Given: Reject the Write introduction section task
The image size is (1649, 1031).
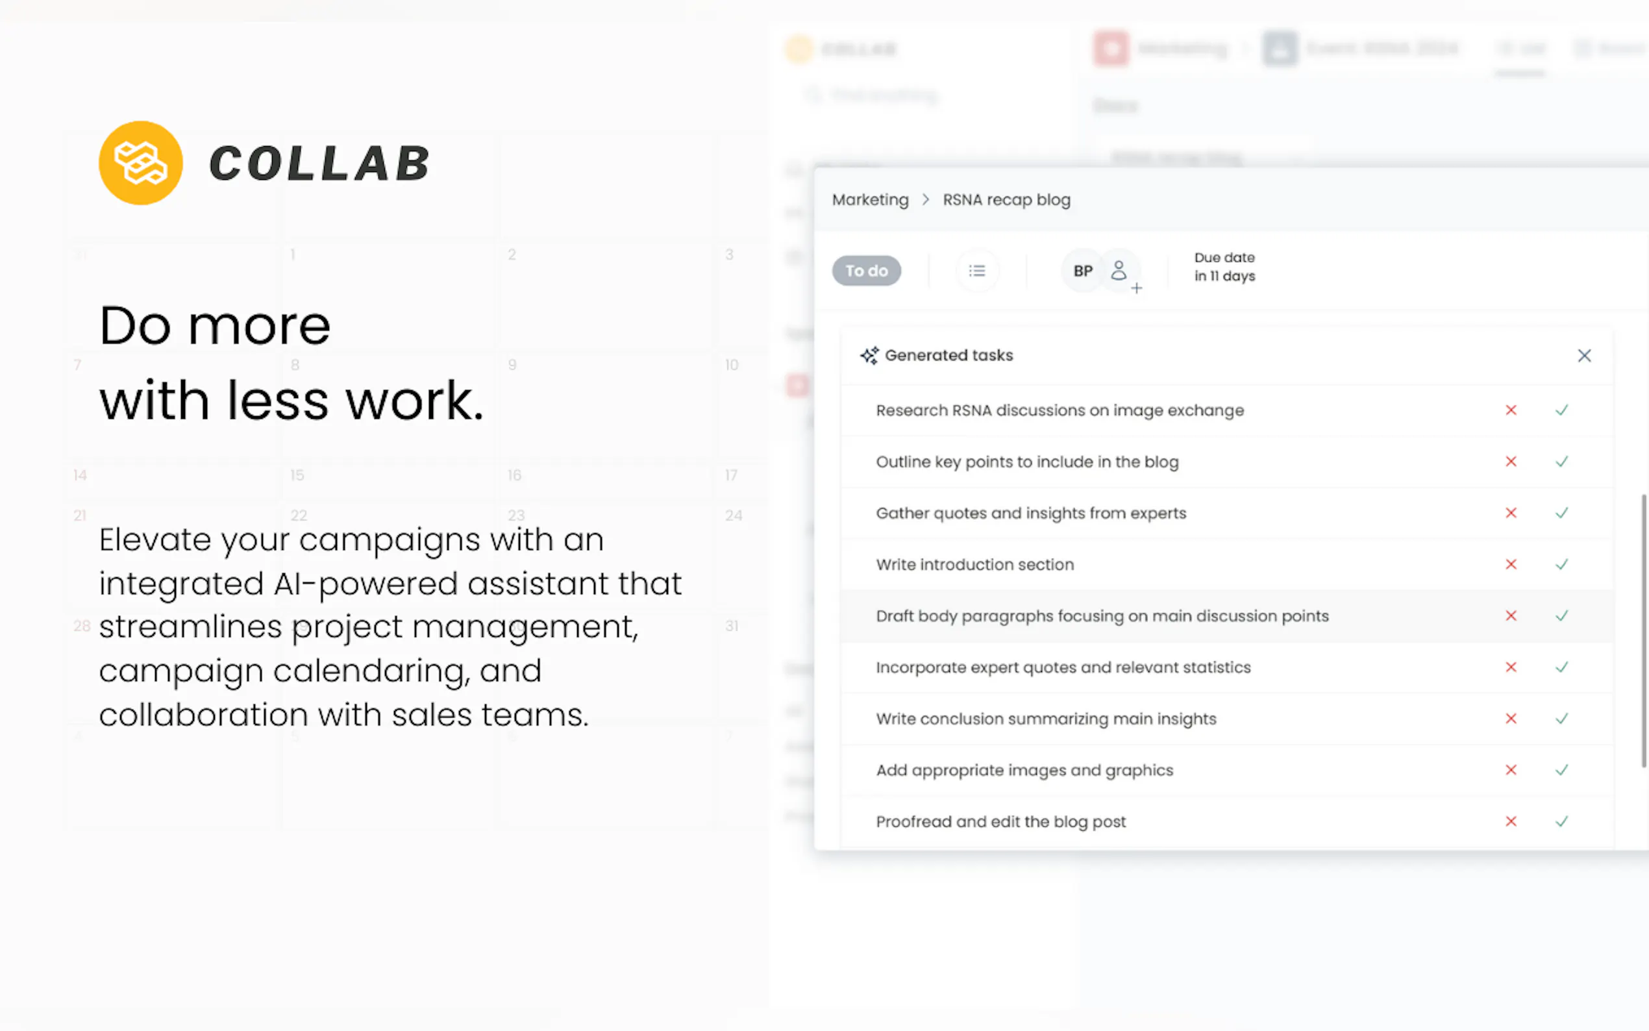Looking at the screenshot, I should coord(1511,564).
